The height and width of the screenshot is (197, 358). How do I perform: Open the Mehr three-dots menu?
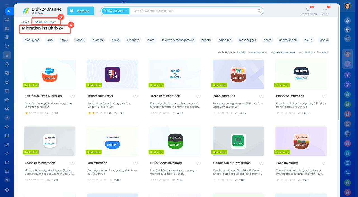click(x=325, y=9)
